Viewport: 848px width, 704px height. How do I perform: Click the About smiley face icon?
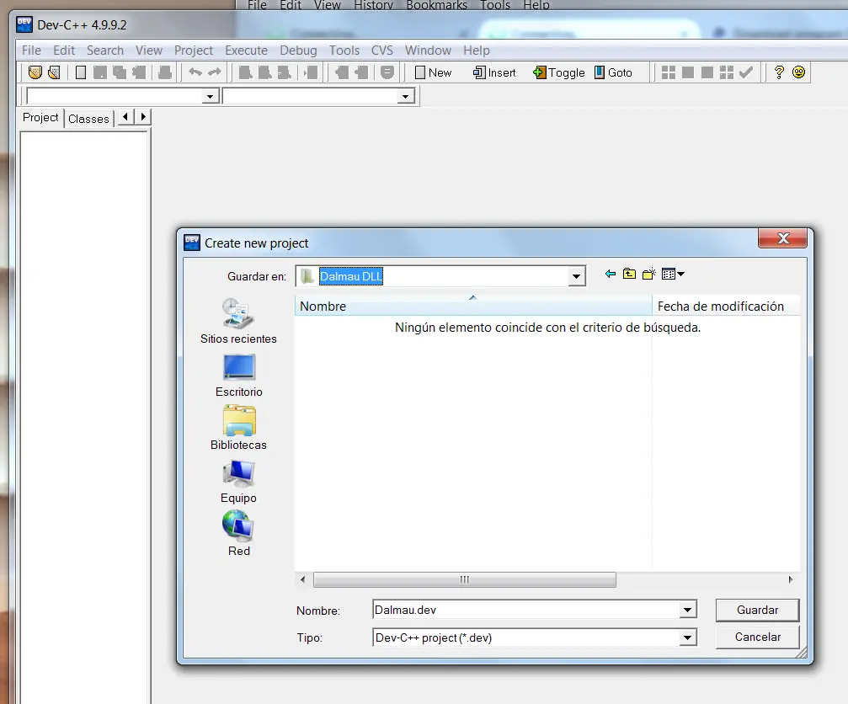click(x=799, y=72)
